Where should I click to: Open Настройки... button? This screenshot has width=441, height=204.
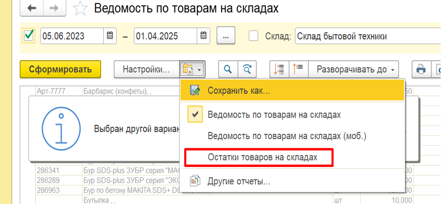(x=146, y=69)
